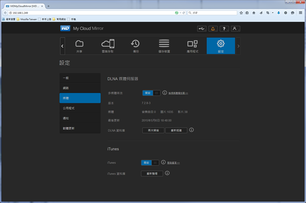Show info for DLNA database buttons

[x=191, y=129]
